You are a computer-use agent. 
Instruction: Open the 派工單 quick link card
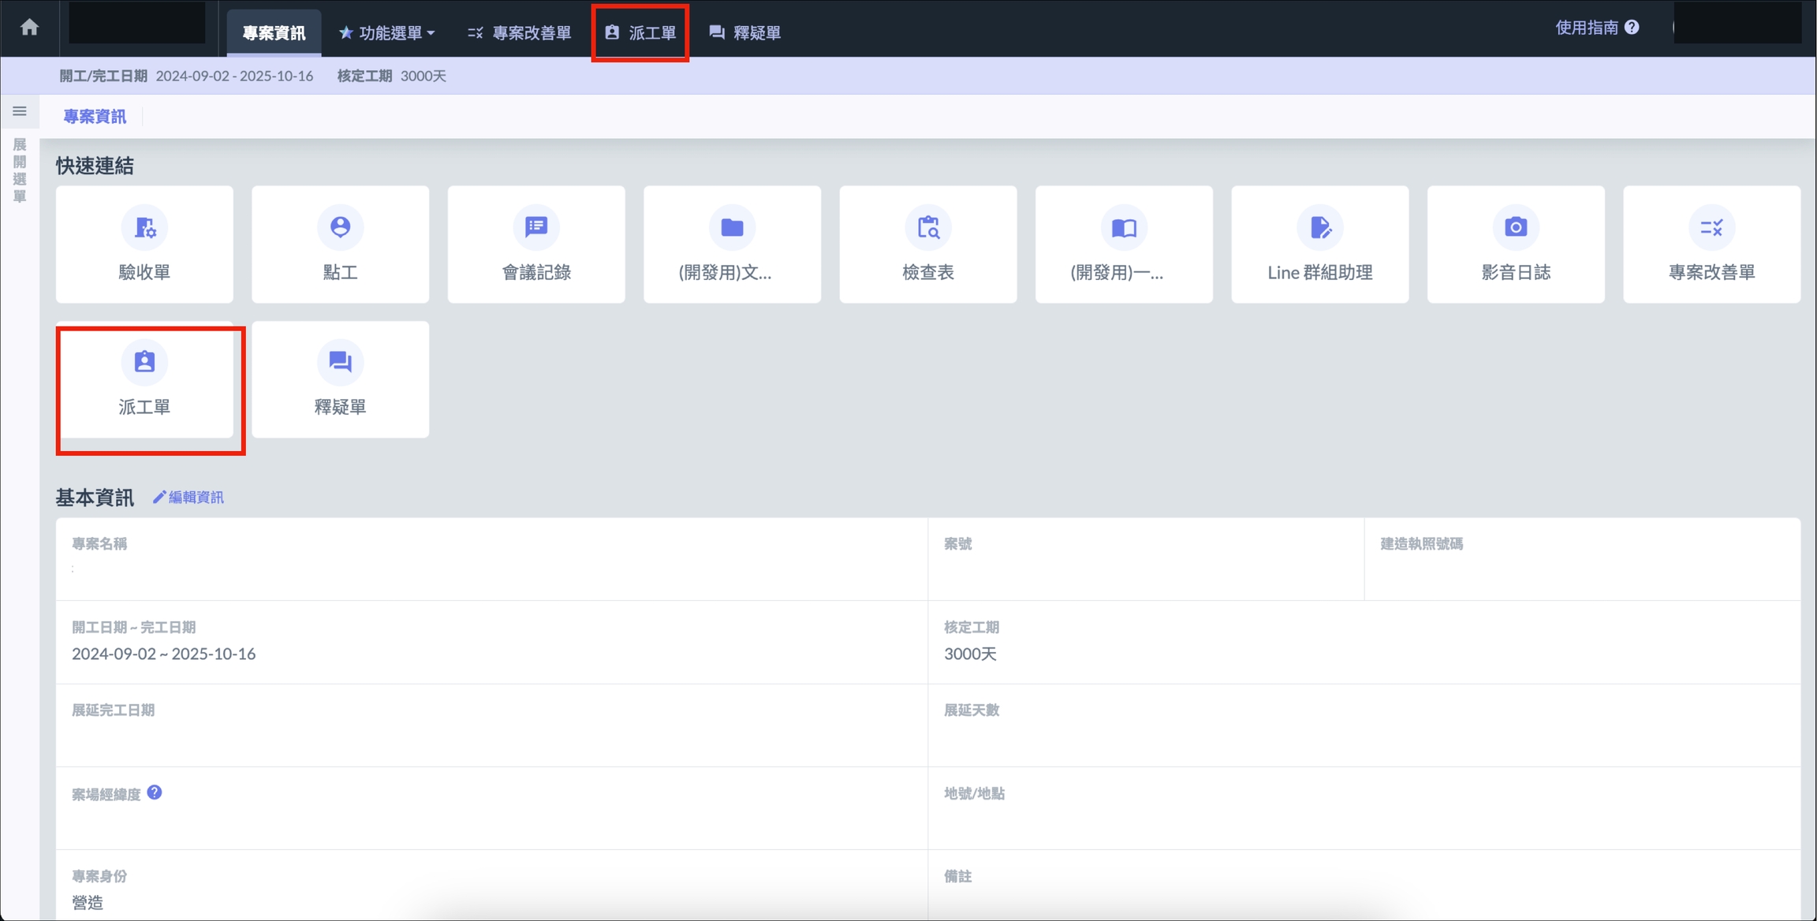pyautogui.click(x=144, y=380)
